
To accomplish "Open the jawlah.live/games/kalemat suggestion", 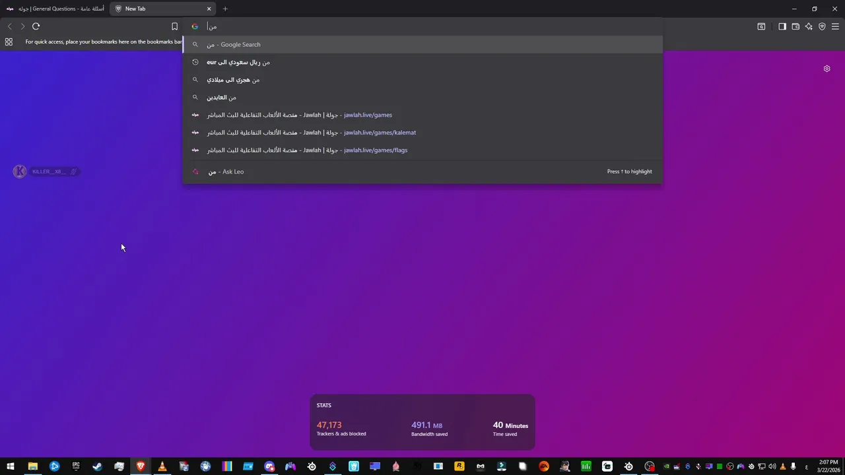I will (x=422, y=133).
